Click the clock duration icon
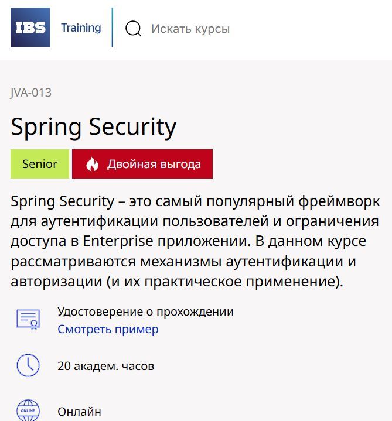 pos(28,365)
